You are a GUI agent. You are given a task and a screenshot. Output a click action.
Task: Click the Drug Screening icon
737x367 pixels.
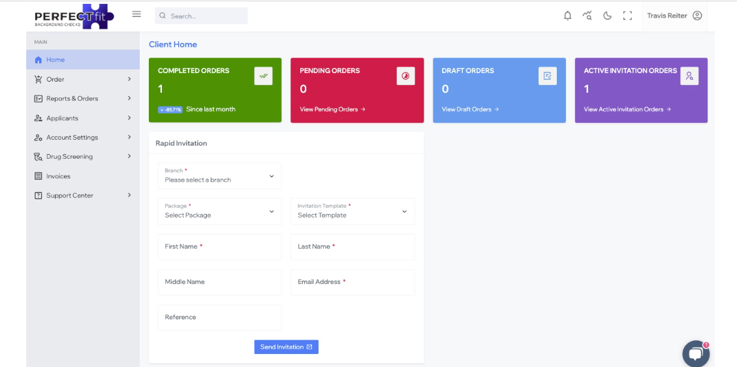point(39,157)
